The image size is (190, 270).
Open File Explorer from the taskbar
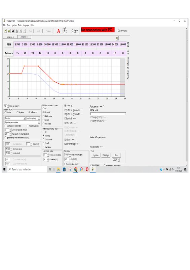click(x=59, y=169)
